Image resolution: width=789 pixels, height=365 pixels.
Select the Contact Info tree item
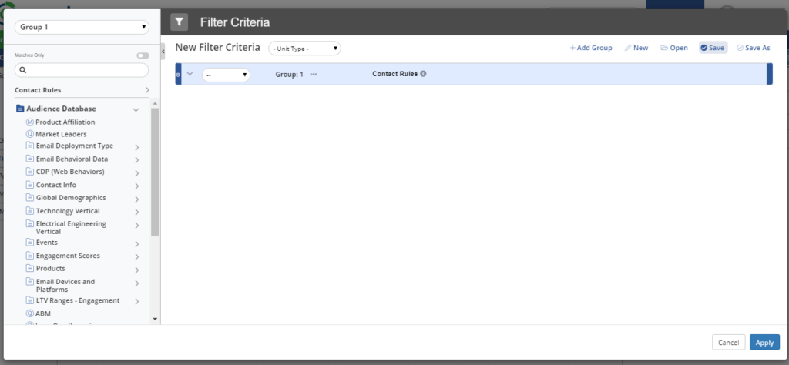(55, 186)
